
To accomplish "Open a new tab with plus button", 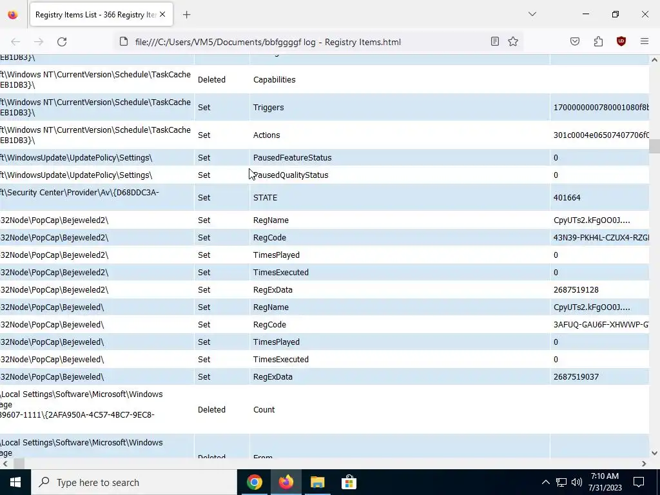I will pyautogui.click(x=187, y=15).
